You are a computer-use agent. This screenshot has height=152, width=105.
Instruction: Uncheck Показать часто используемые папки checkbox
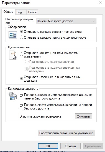tap(21, 106)
